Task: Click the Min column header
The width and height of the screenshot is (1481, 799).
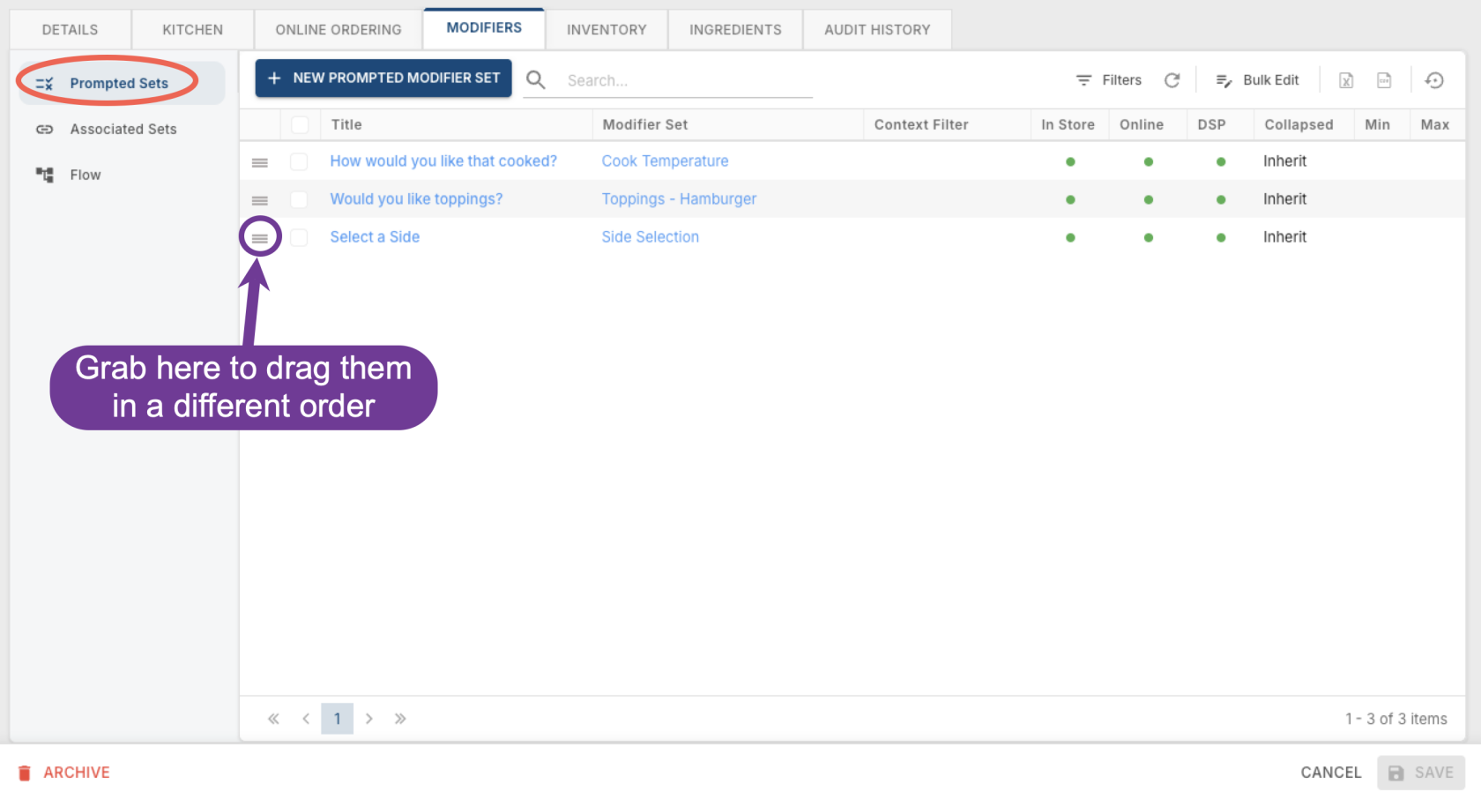Action: tap(1377, 124)
